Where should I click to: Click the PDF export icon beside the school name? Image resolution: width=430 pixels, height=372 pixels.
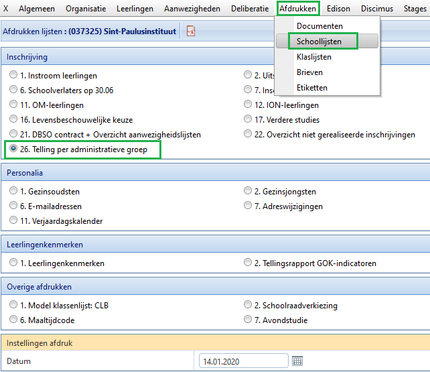(191, 31)
